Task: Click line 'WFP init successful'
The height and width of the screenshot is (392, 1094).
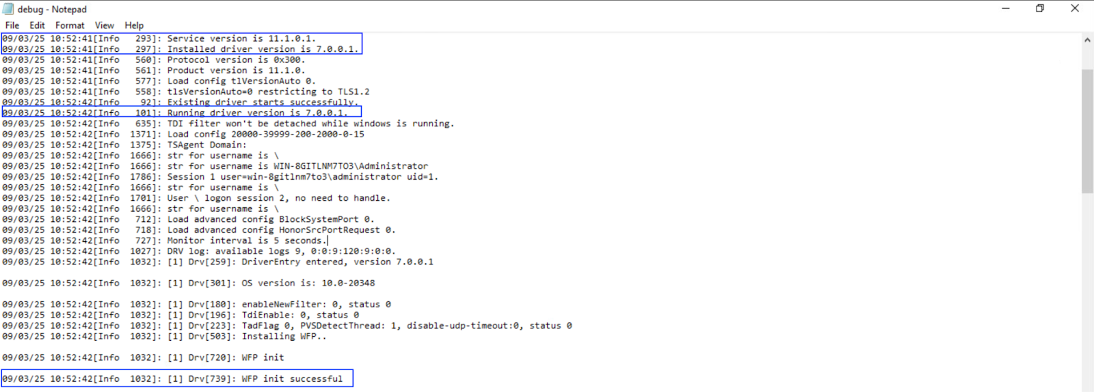Action: click(x=172, y=378)
